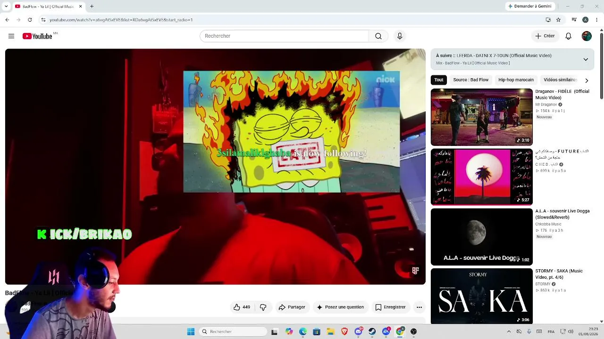Select the Tout filter chip

click(439, 80)
